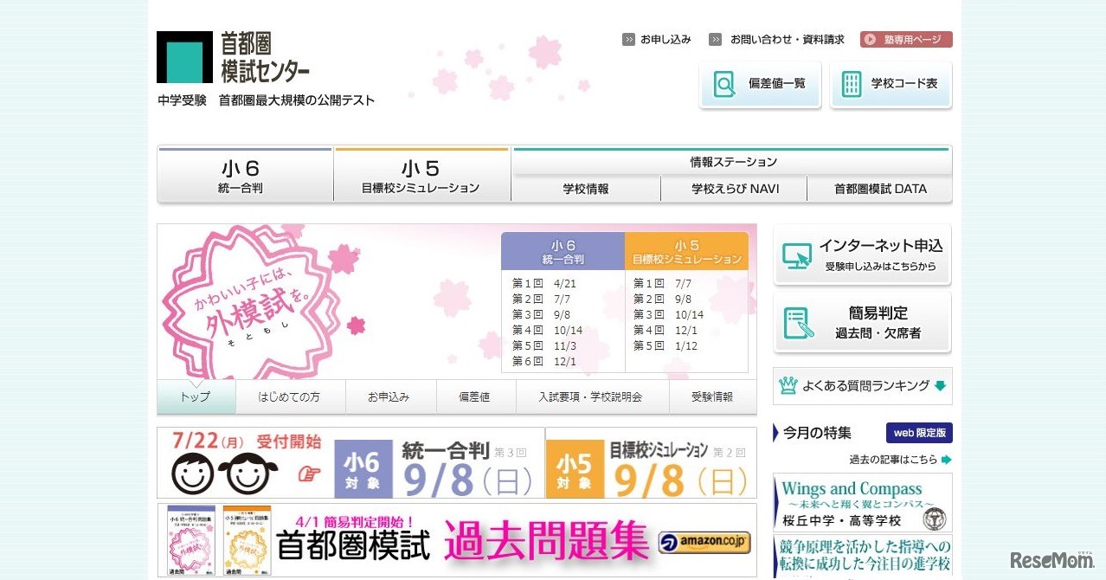Open the 小6 統一合判 menu
This screenshot has height=580, width=1106.
(x=245, y=176)
